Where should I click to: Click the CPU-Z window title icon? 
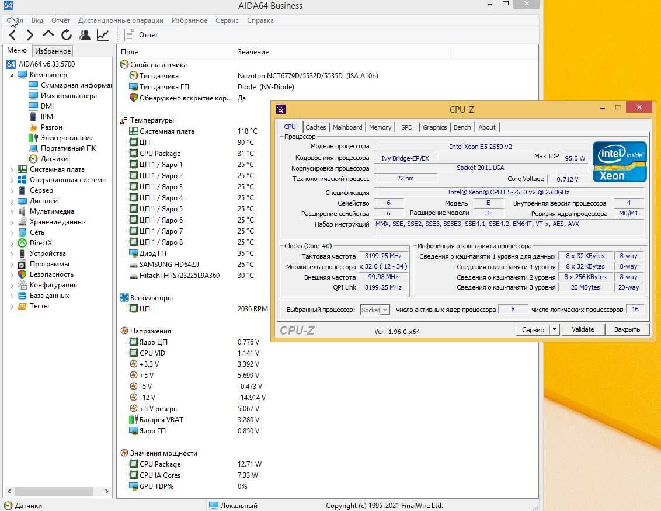(281, 109)
